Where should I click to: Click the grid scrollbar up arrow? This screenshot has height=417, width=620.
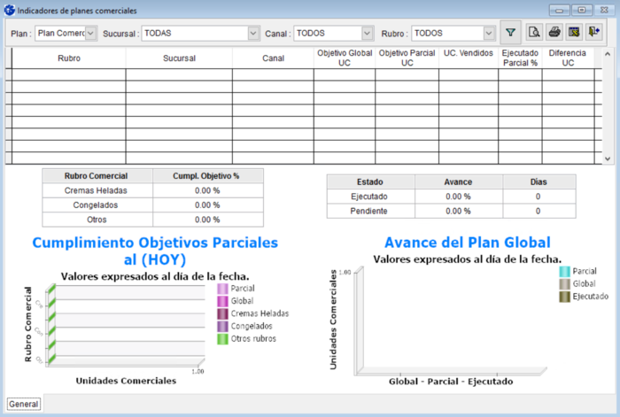(607, 53)
